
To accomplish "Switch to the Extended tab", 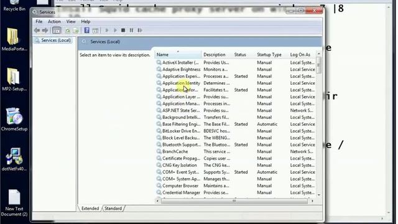I will [90, 208].
